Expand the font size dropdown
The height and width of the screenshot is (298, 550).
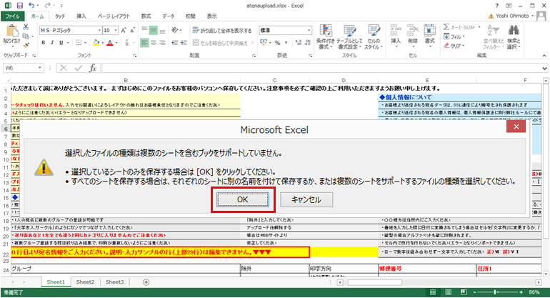pos(116,31)
